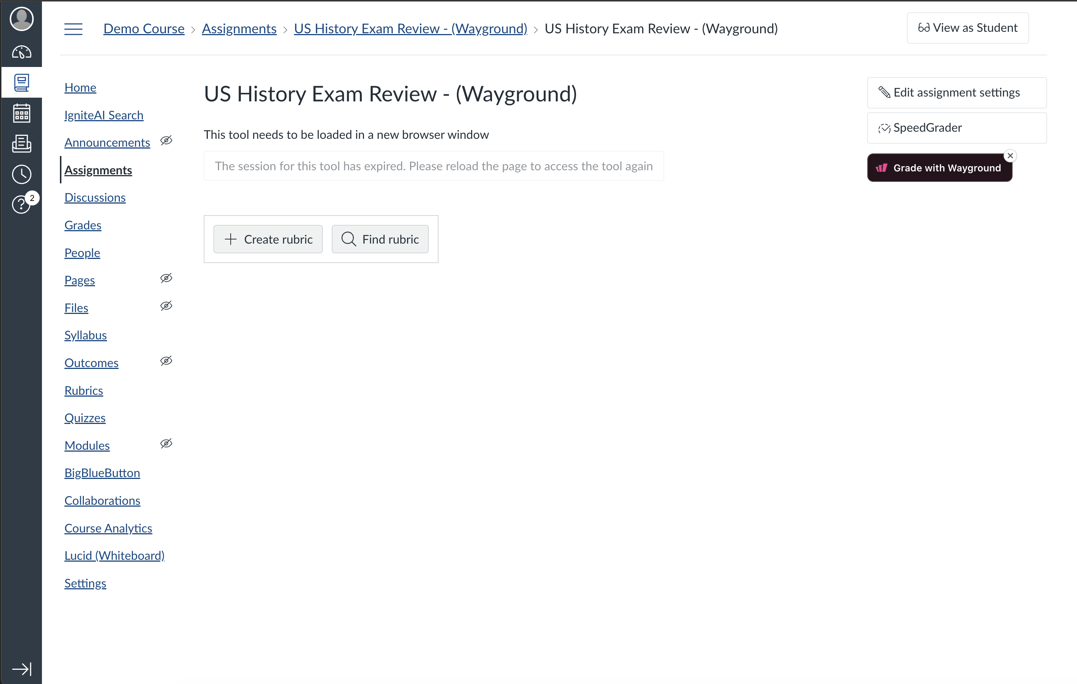Open Settings in course menu
This screenshot has height=684, width=1077.
point(85,583)
